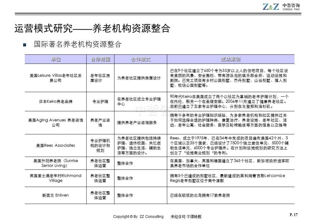Click the 养老产业咨询 scope cell
Screen dimensions: 318x220
(x=100, y=123)
